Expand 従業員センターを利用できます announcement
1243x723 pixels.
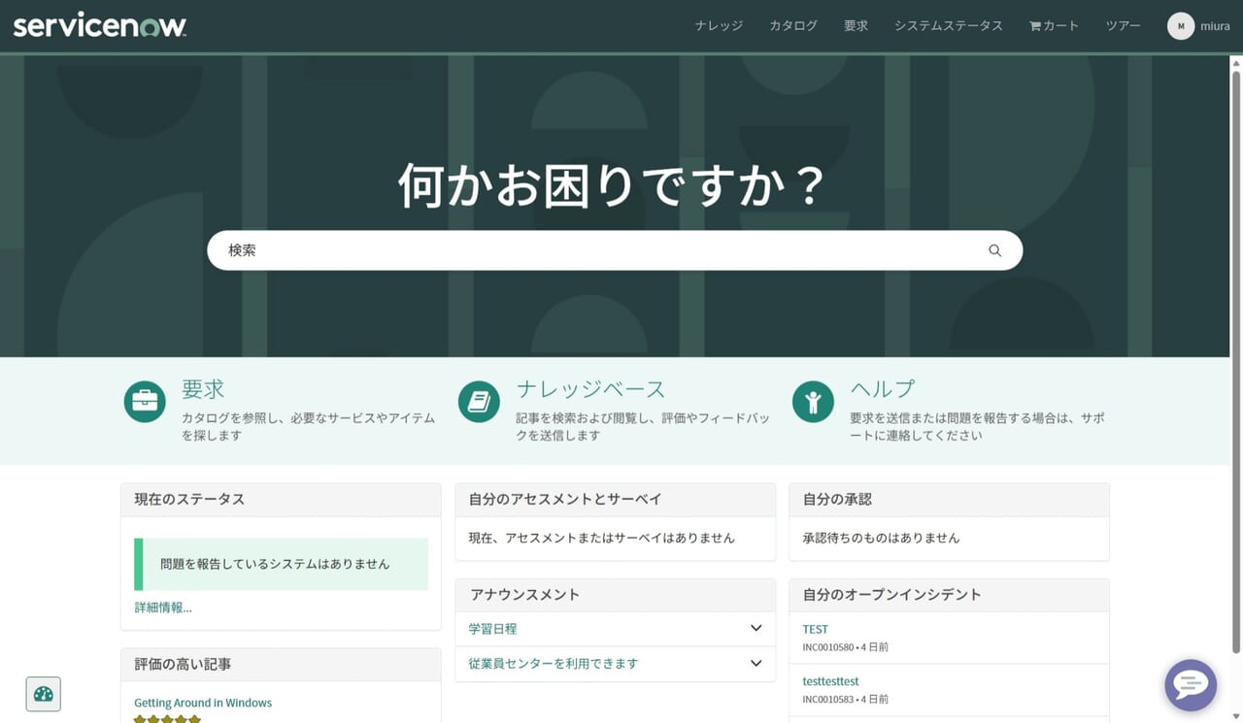(x=756, y=664)
